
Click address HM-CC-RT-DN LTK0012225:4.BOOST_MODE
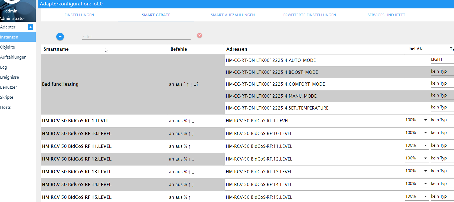(272, 72)
